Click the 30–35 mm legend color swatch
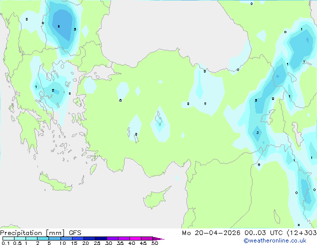This screenshot has width=317, height=245. click(x=112, y=238)
